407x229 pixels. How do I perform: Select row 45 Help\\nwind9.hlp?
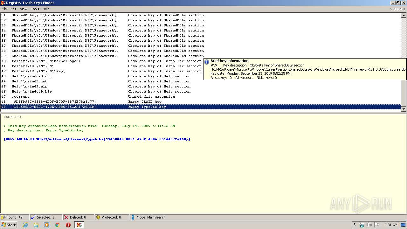[201, 87]
